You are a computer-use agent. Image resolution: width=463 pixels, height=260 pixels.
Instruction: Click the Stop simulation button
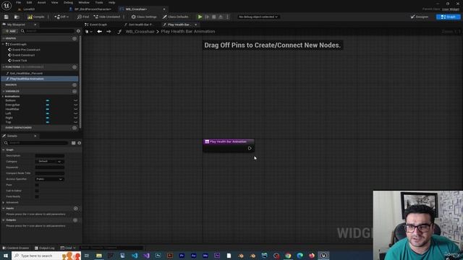214,17
